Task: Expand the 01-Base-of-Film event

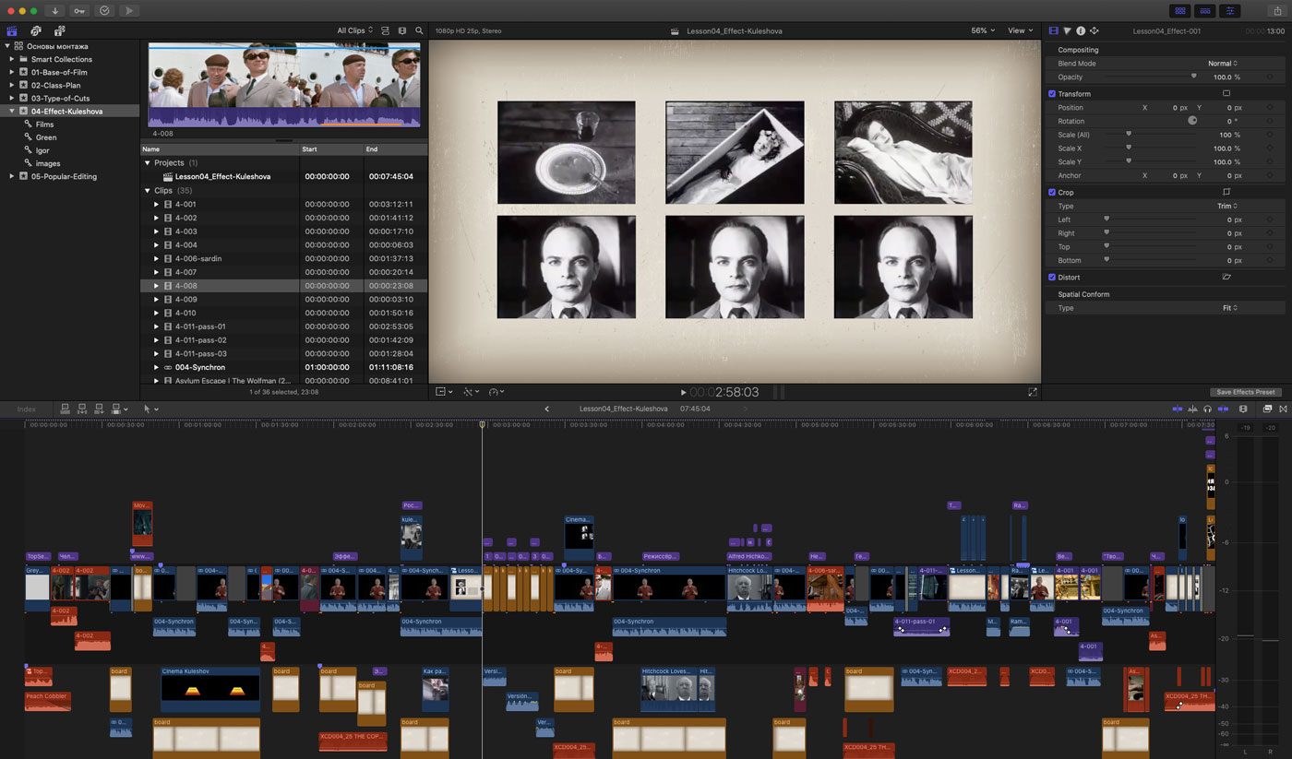Action: (11, 72)
